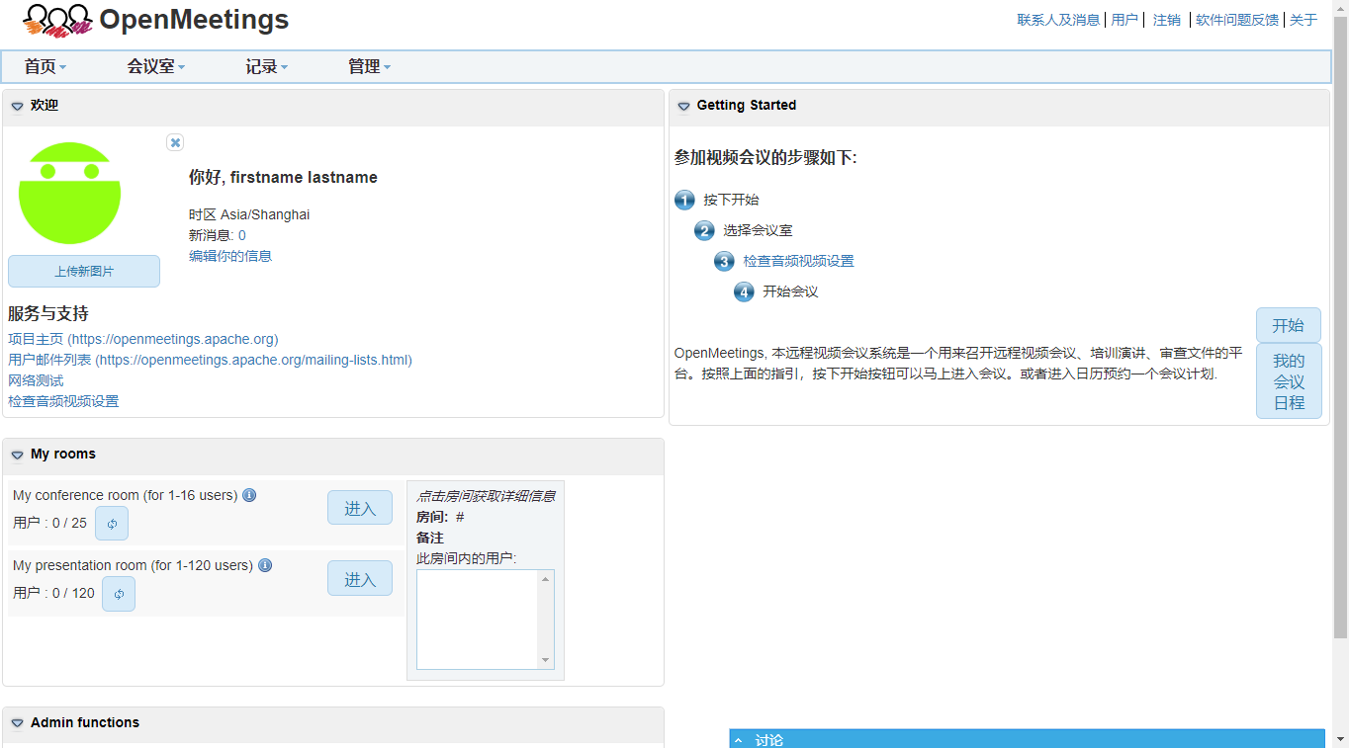
Task: Close the profile picture using the X icon
Action: pos(175,142)
